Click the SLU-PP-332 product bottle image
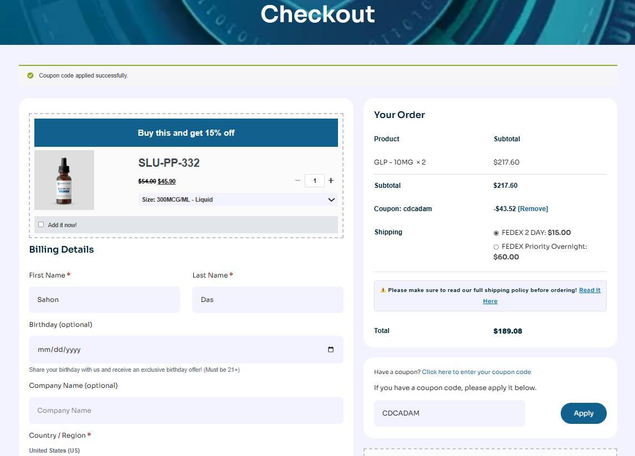The image size is (635, 456). 64,180
